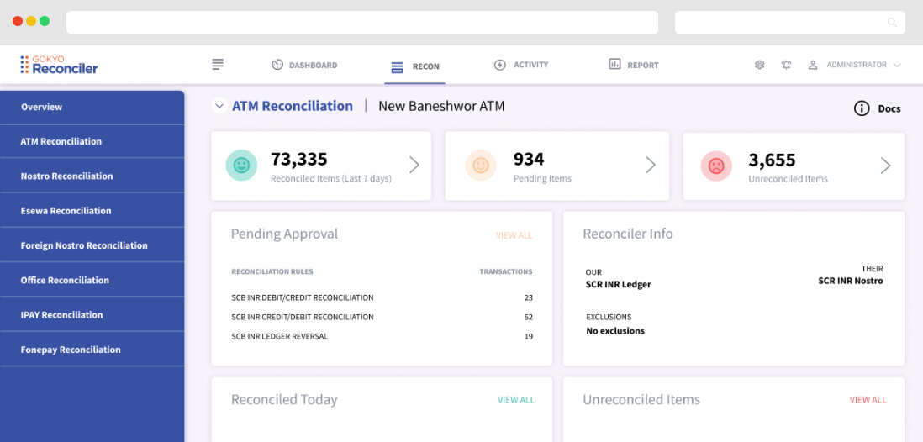Expand Unreconciled Items card arrow
Image resolution: width=923 pixels, height=442 pixels.
tap(885, 166)
